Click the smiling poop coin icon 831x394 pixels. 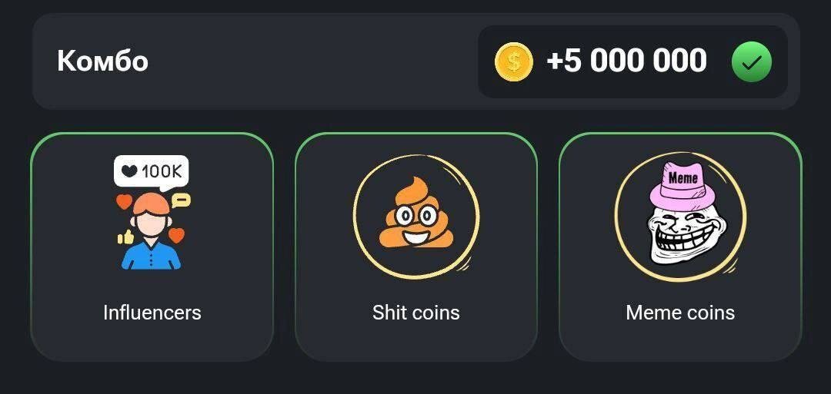pos(416,216)
